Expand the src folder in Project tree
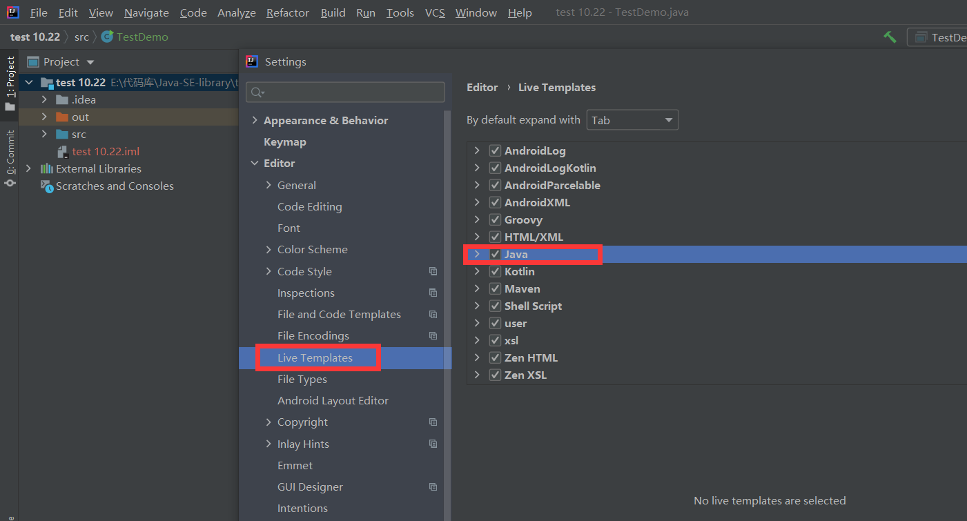The height and width of the screenshot is (521, 967). tap(44, 134)
